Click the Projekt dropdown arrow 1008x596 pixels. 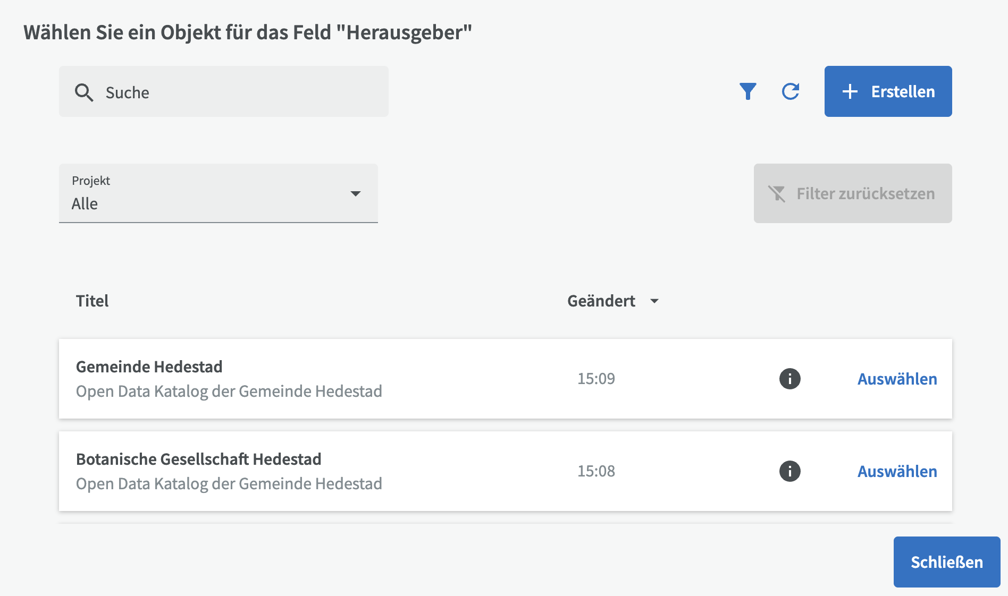(356, 193)
